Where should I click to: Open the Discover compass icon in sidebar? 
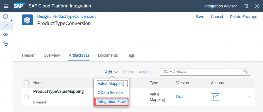tap(6, 16)
